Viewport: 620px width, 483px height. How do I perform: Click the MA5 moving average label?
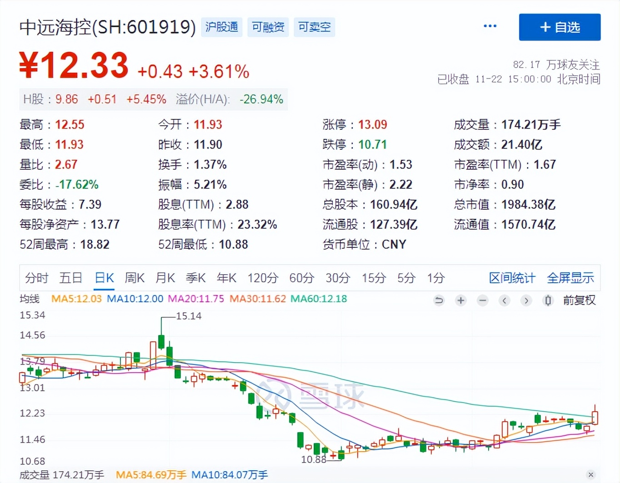(x=76, y=299)
